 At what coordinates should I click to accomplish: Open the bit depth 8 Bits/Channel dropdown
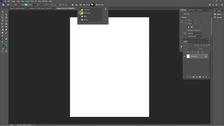[x=195, y=36]
